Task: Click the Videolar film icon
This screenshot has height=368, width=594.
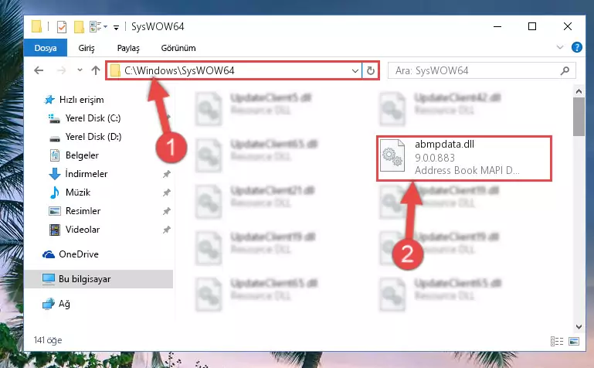Action: (55, 230)
